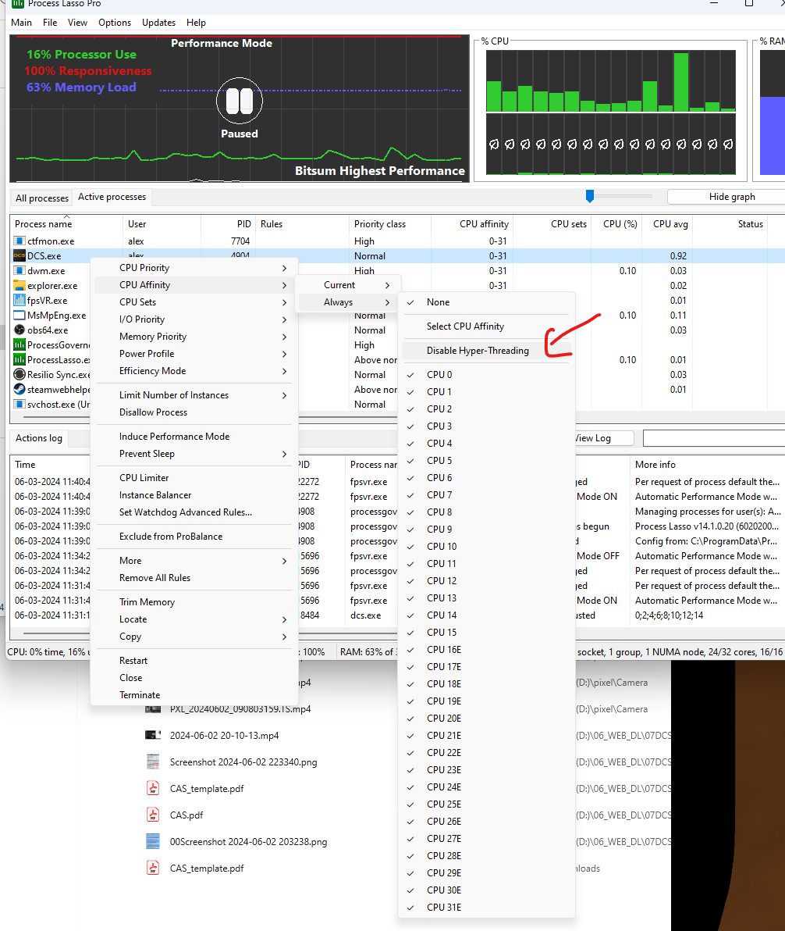
Task: Expand the Prevent Sleep submenu
Action: click(194, 454)
